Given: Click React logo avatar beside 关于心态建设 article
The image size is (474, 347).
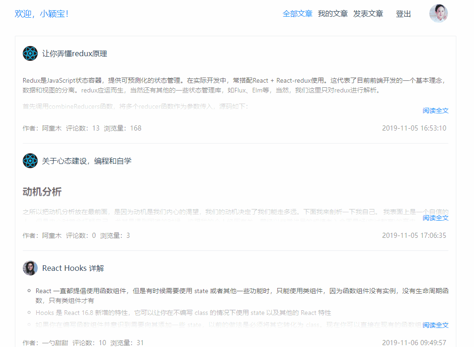Looking at the screenshot, I should (30, 161).
